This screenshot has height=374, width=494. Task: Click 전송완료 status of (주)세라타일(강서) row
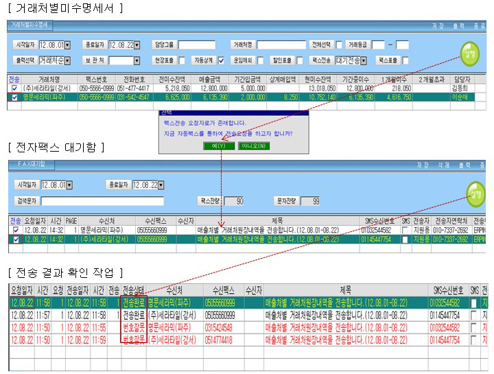tap(134, 316)
